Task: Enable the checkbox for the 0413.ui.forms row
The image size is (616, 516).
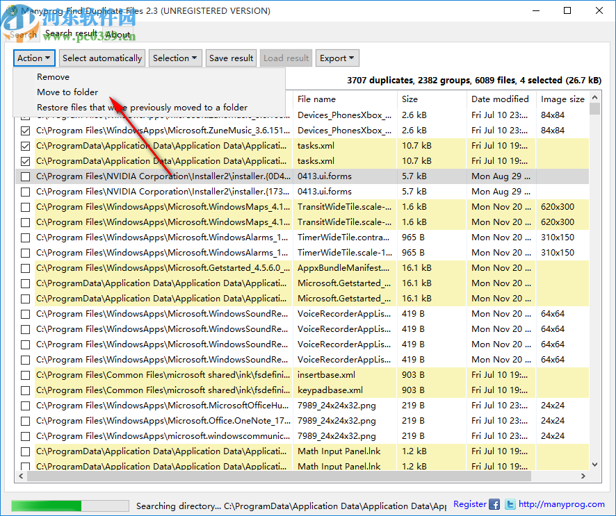Action: pyautogui.click(x=25, y=176)
